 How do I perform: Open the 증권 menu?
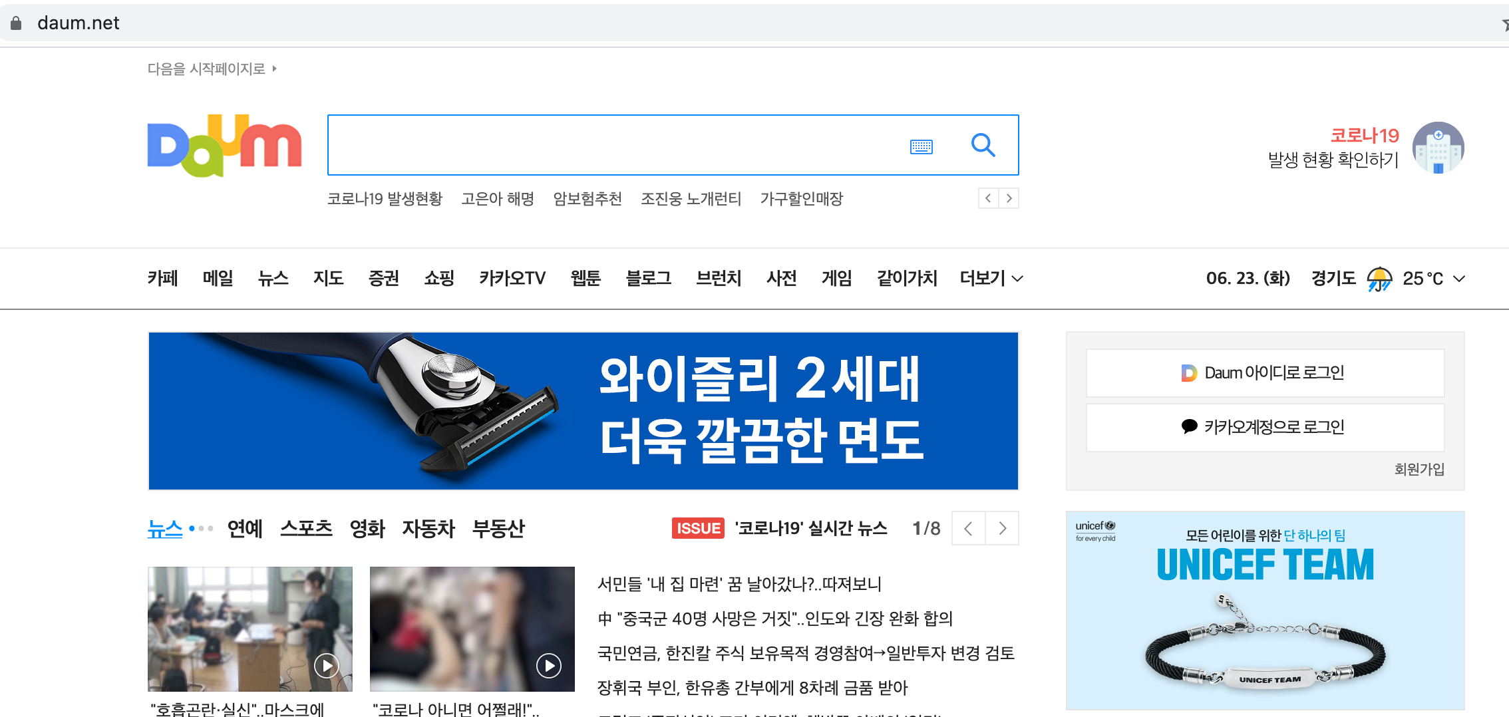(x=384, y=278)
